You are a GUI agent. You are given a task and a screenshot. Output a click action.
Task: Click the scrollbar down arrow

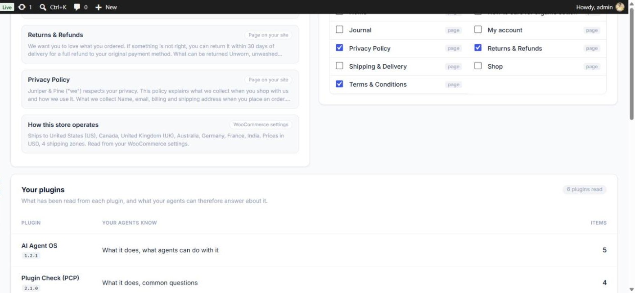tap(631, 289)
